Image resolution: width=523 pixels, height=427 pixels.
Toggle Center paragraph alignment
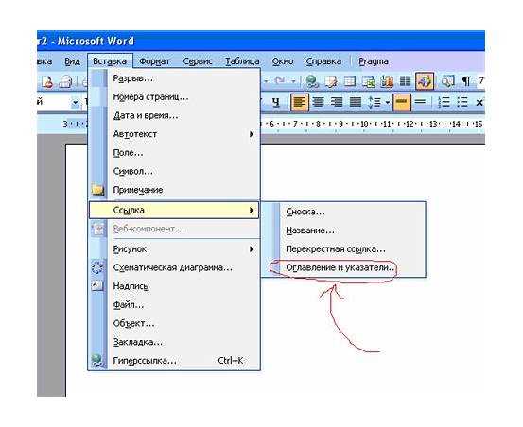tap(318, 102)
